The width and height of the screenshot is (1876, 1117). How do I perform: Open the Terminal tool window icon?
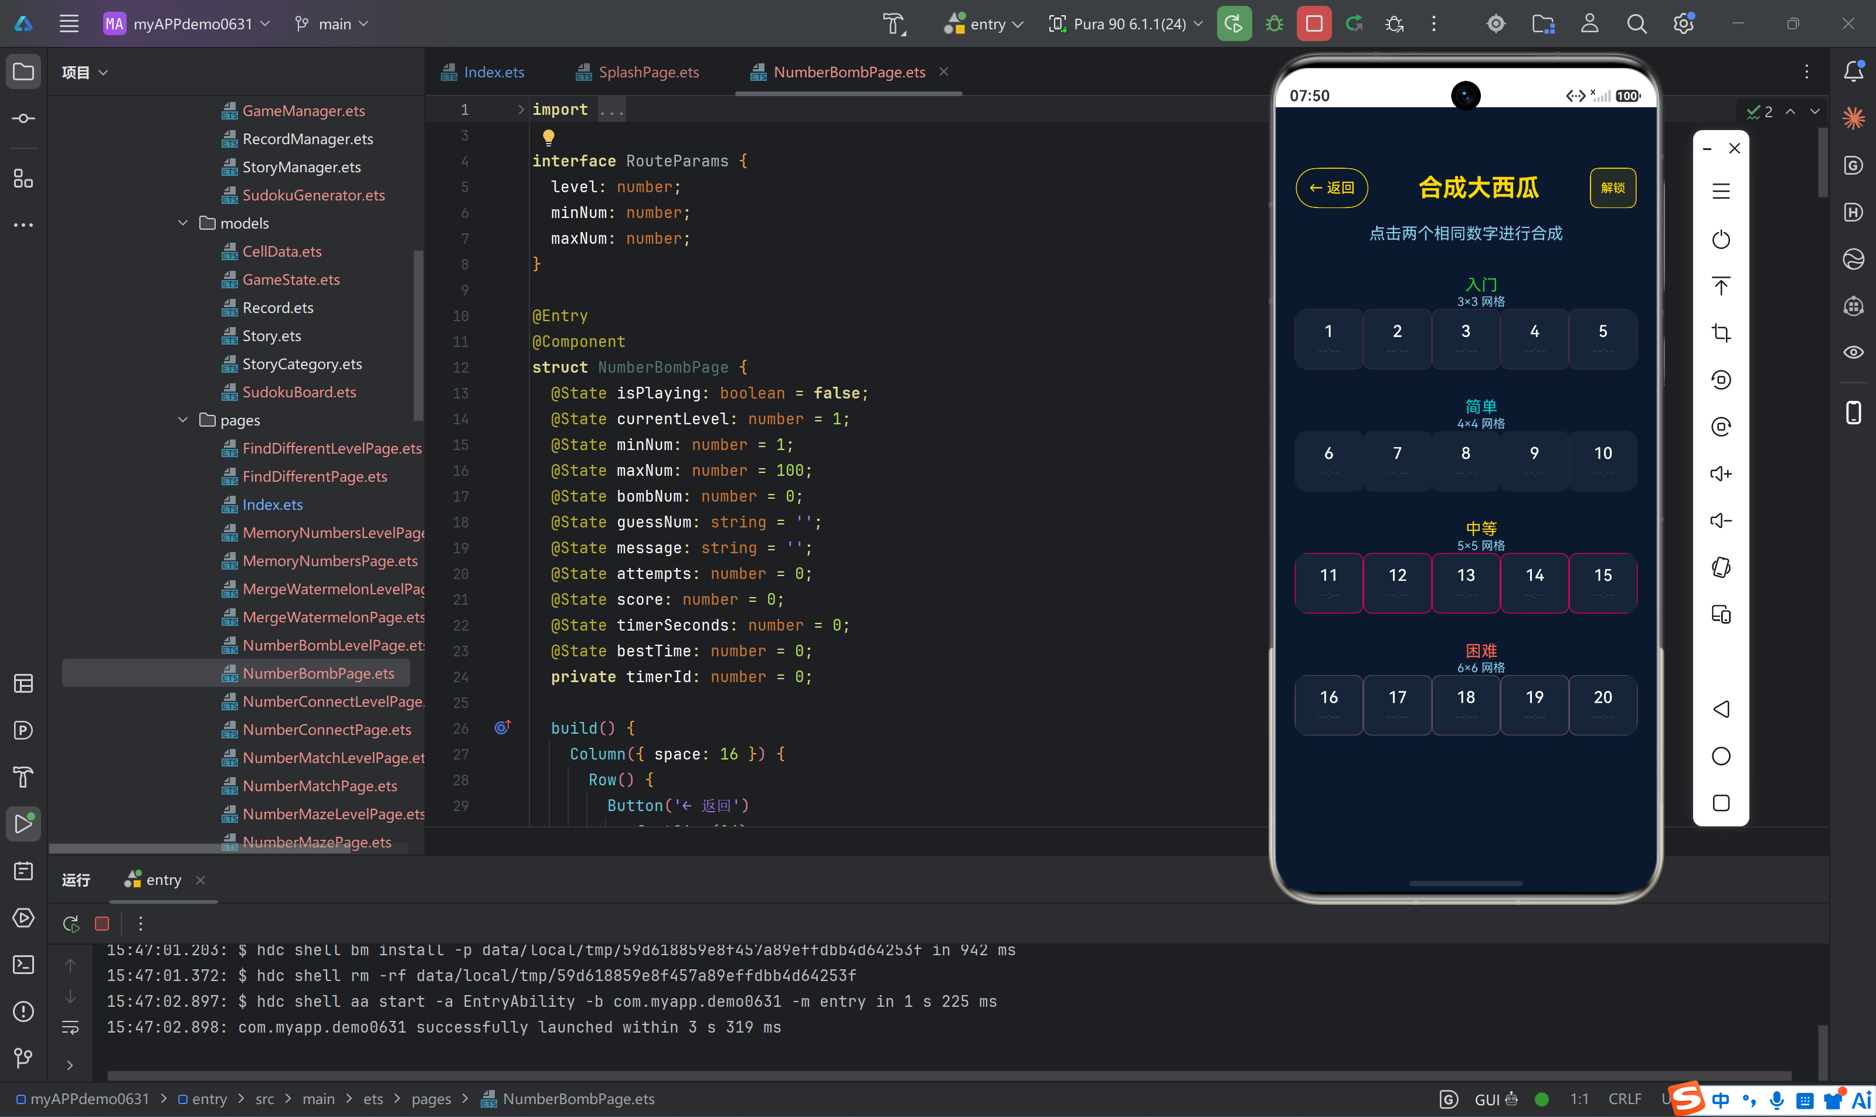tap(23, 964)
